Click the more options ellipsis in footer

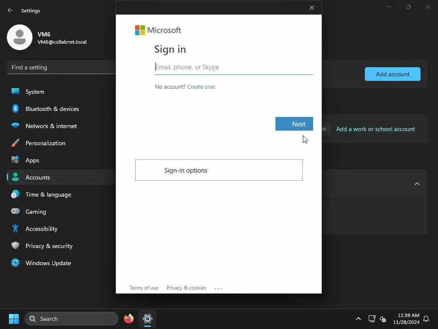[x=219, y=288]
